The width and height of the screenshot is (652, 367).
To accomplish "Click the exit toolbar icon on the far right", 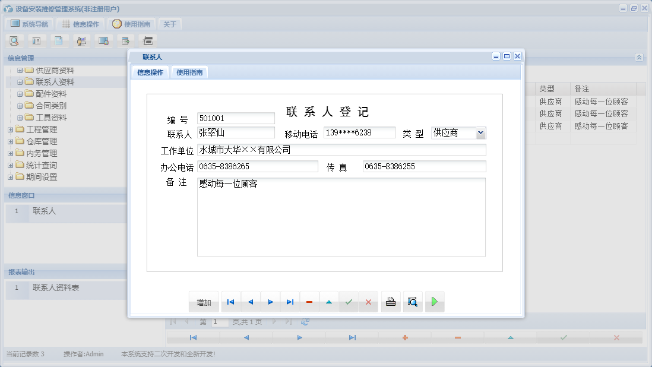I will coord(147,40).
